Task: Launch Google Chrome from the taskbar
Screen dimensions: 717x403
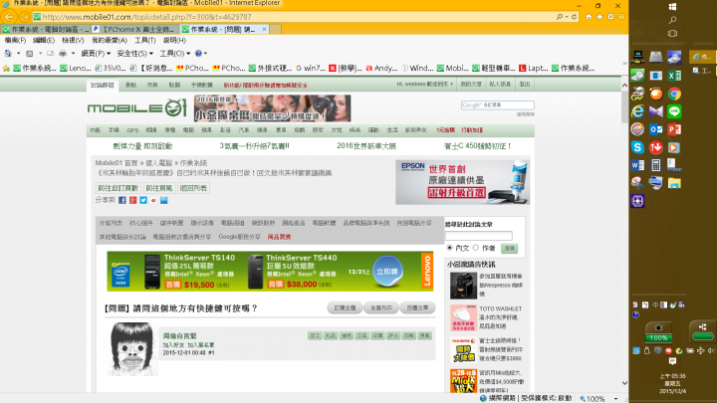Action: (x=674, y=94)
